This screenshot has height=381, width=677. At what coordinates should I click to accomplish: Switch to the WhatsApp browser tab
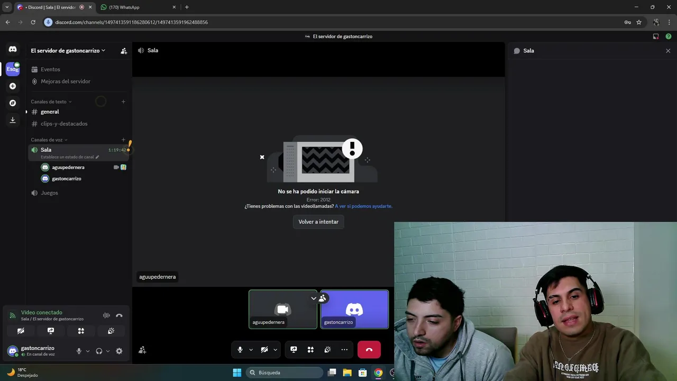139,7
